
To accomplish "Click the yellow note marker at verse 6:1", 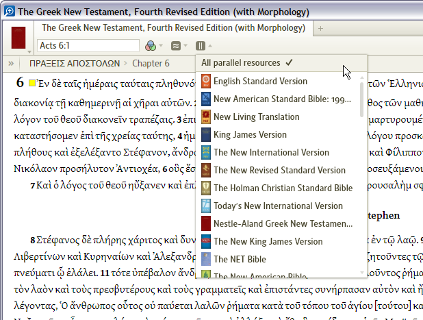I will 32,83.
